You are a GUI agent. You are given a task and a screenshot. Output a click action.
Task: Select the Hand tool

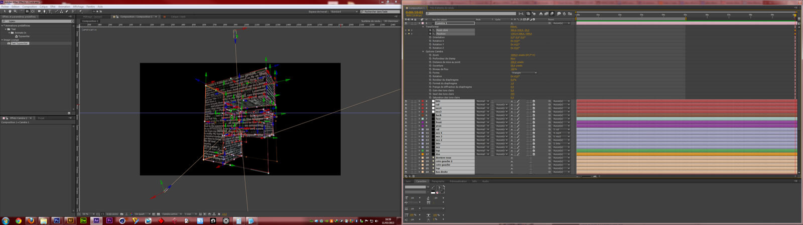tap(10, 11)
